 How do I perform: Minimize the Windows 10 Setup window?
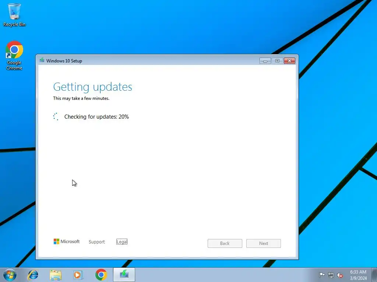265,61
